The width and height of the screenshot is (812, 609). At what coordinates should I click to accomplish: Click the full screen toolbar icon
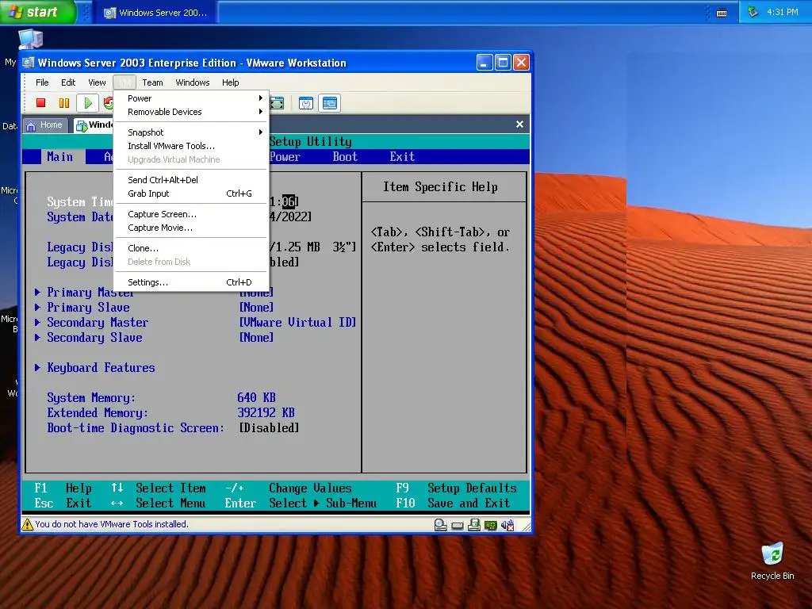point(277,103)
